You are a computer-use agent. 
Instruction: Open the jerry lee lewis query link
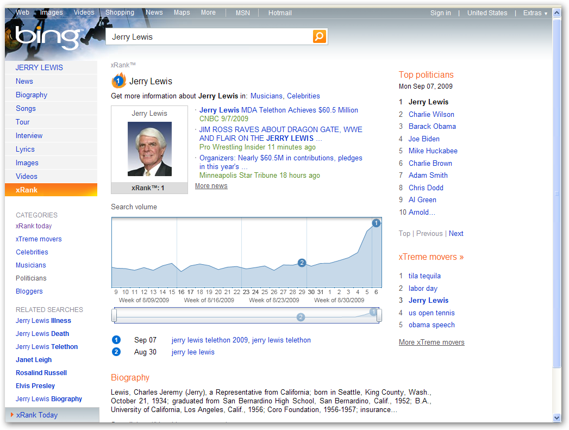point(193,352)
